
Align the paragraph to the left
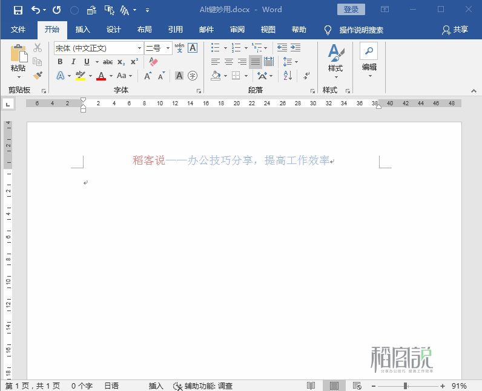(x=216, y=62)
